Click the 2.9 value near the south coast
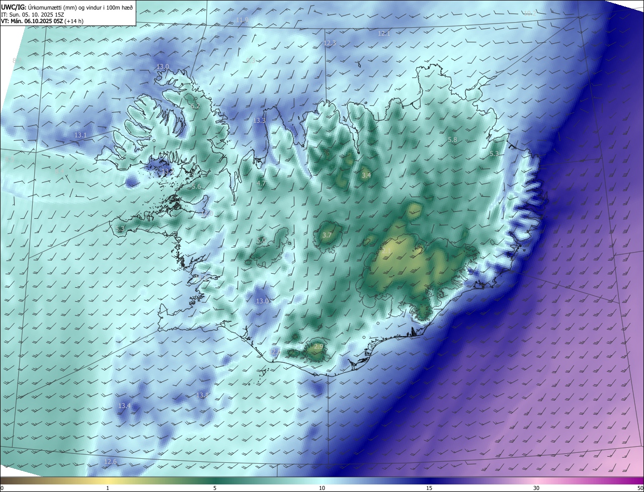 pos(318,347)
